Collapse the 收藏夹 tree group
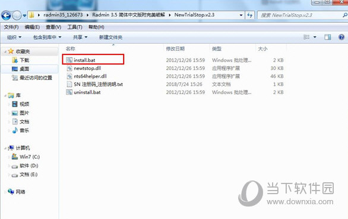Image resolution: width=348 pixels, height=219 pixels. point(5,51)
